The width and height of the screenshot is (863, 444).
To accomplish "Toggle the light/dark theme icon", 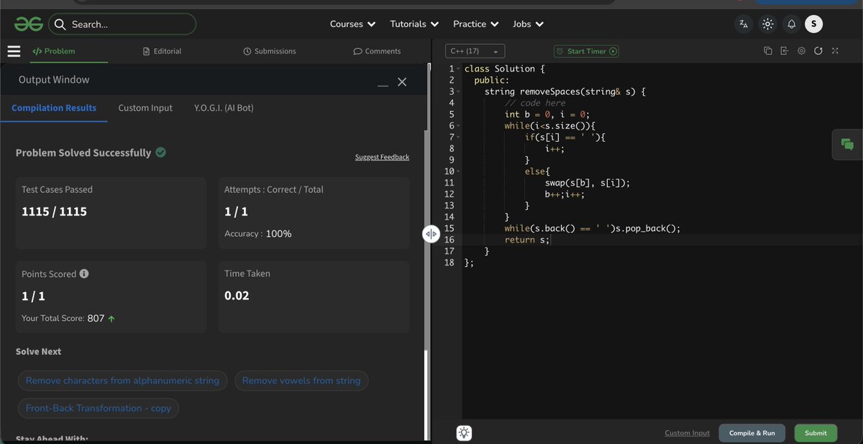I will tap(768, 24).
